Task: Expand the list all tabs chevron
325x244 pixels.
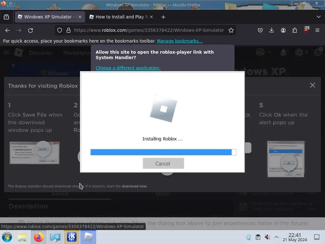Action: (x=319, y=17)
